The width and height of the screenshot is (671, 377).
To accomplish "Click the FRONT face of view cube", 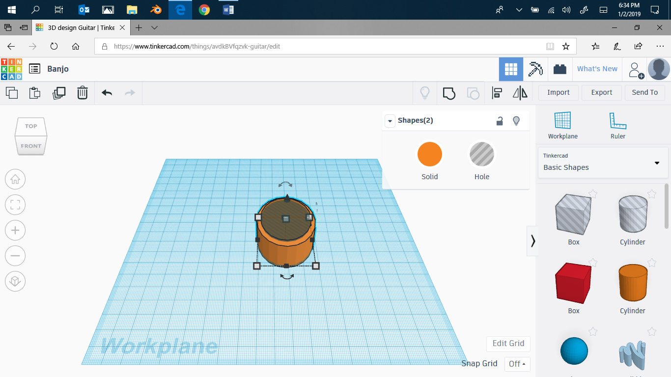I will [31, 146].
